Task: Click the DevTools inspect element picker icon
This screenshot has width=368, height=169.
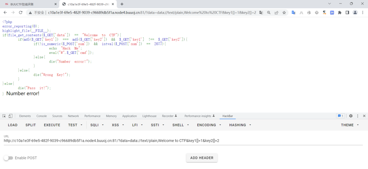Action: click(x=4, y=116)
